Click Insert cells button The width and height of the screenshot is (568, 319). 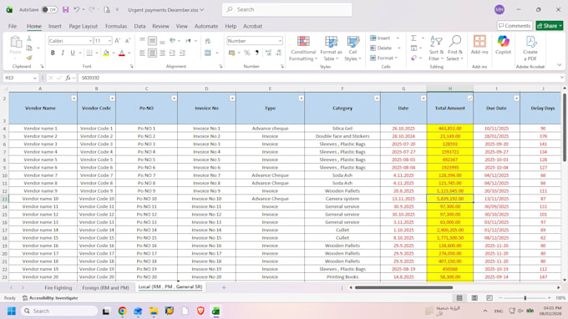pos(380,38)
